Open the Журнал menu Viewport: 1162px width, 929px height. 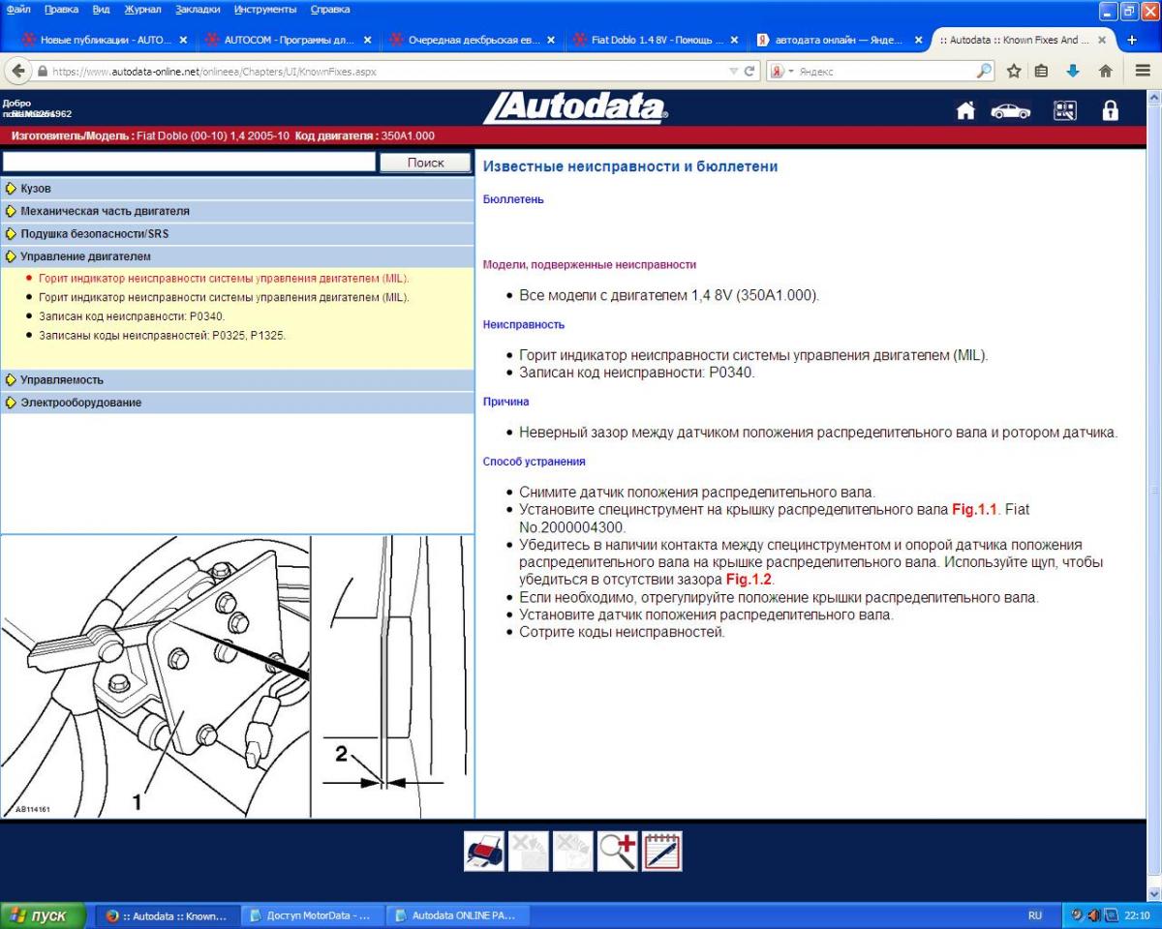coord(143,10)
